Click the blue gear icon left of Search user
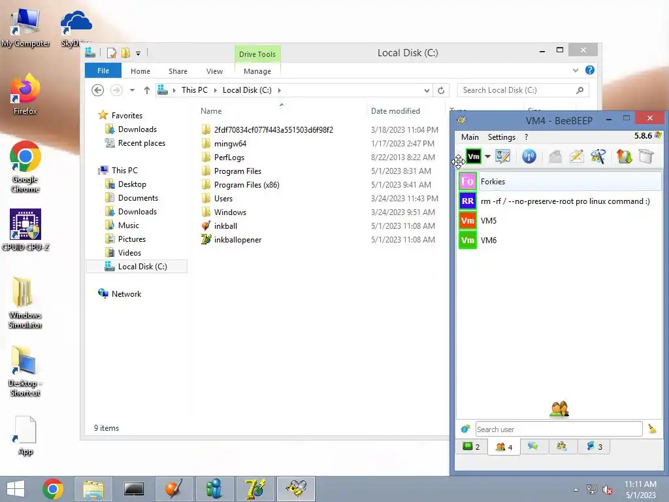This screenshot has width=669, height=502. coord(465,429)
